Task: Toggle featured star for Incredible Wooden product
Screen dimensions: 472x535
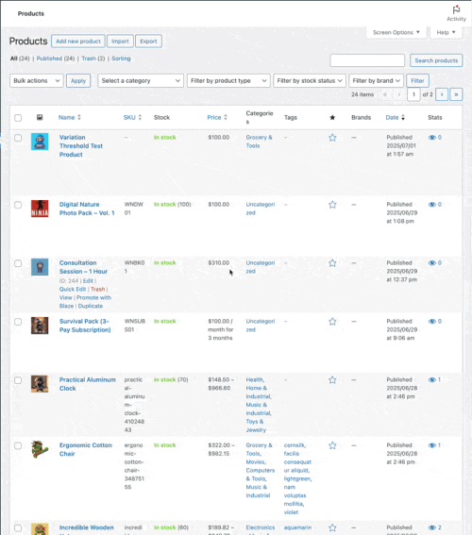Action: coord(332,527)
